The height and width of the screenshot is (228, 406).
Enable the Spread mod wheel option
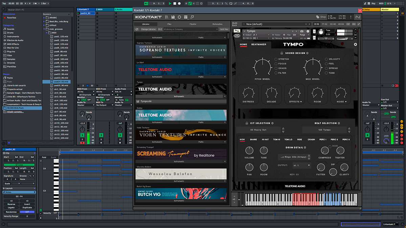tap(326, 68)
